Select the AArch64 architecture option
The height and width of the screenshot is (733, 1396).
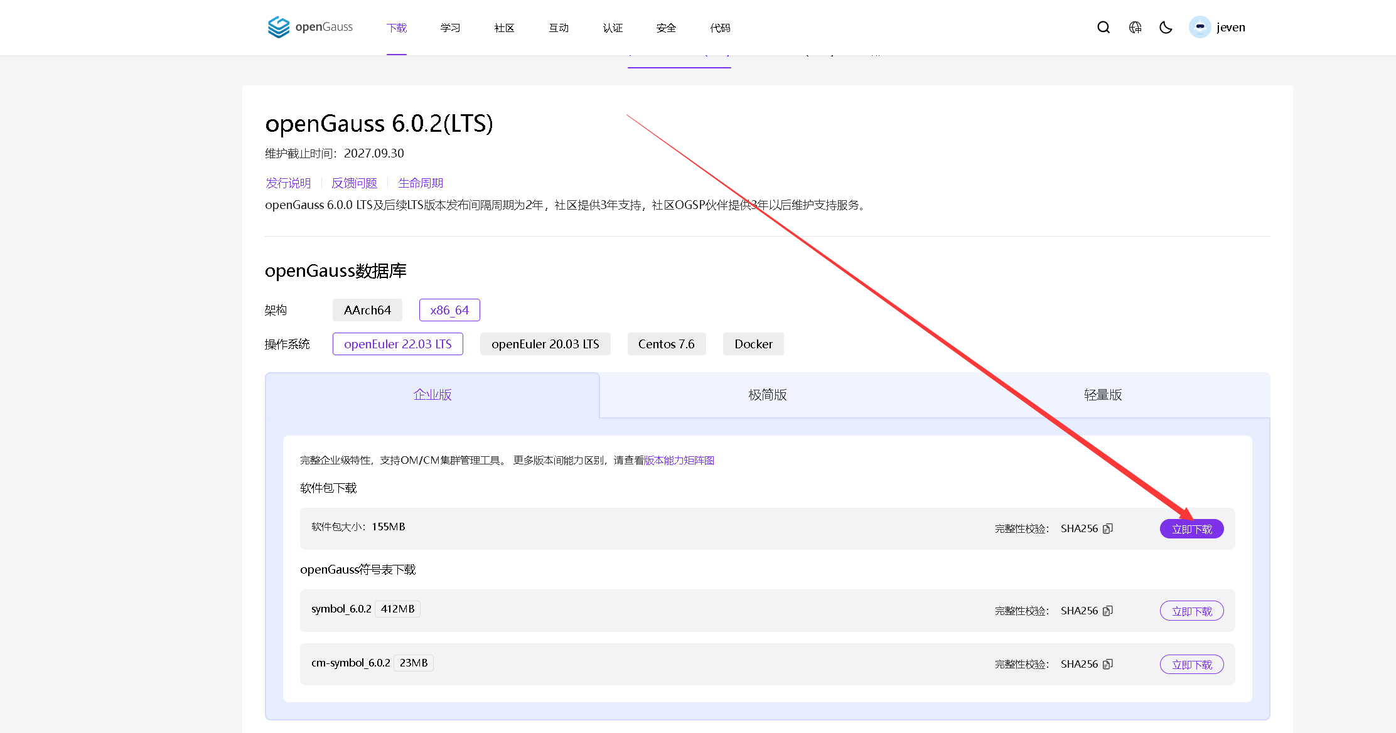[x=367, y=310]
